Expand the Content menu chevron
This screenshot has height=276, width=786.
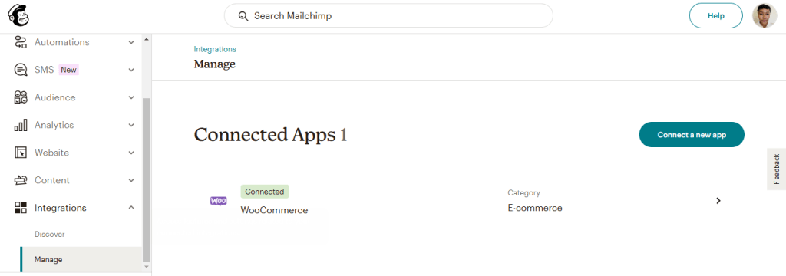(x=131, y=180)
